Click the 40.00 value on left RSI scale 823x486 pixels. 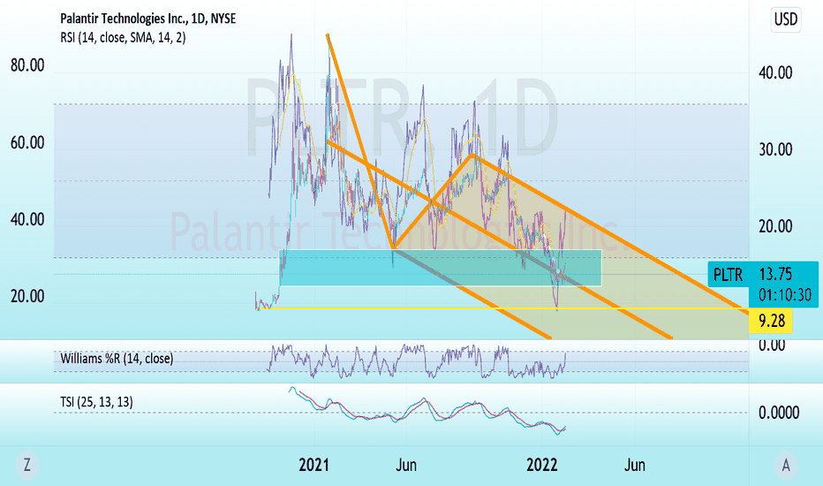coord(27,220)
